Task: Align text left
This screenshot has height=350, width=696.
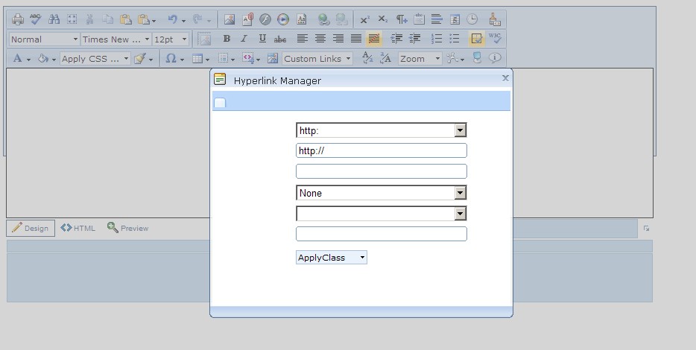Action: point(303,39)
